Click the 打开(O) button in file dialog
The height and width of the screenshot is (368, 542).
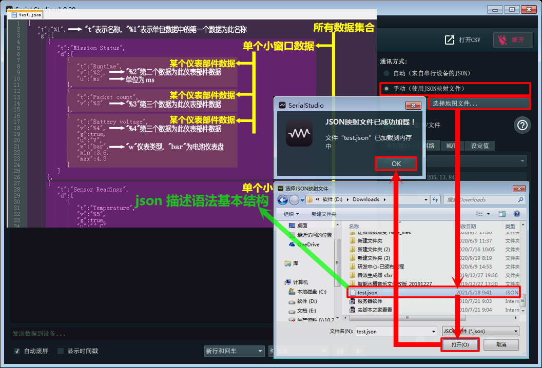[460, 345]
